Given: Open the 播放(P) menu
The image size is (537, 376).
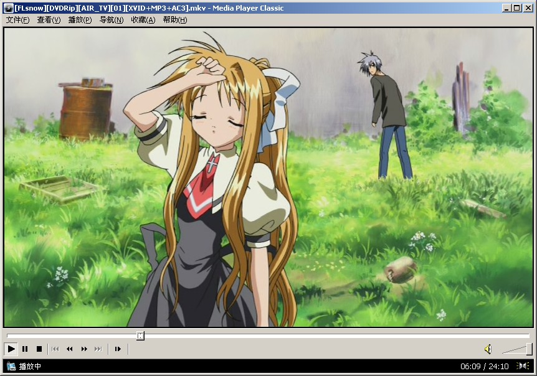Looking at the screenshot, I should click(80, 20).
